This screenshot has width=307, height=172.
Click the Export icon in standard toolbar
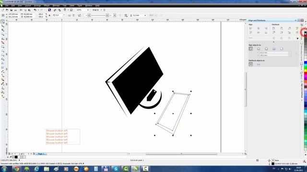(59, 10)
